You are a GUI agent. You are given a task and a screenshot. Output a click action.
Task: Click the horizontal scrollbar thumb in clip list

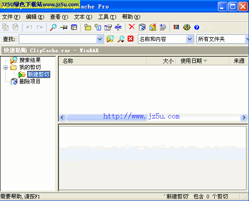pyautogui.click(x=106, y=118)
